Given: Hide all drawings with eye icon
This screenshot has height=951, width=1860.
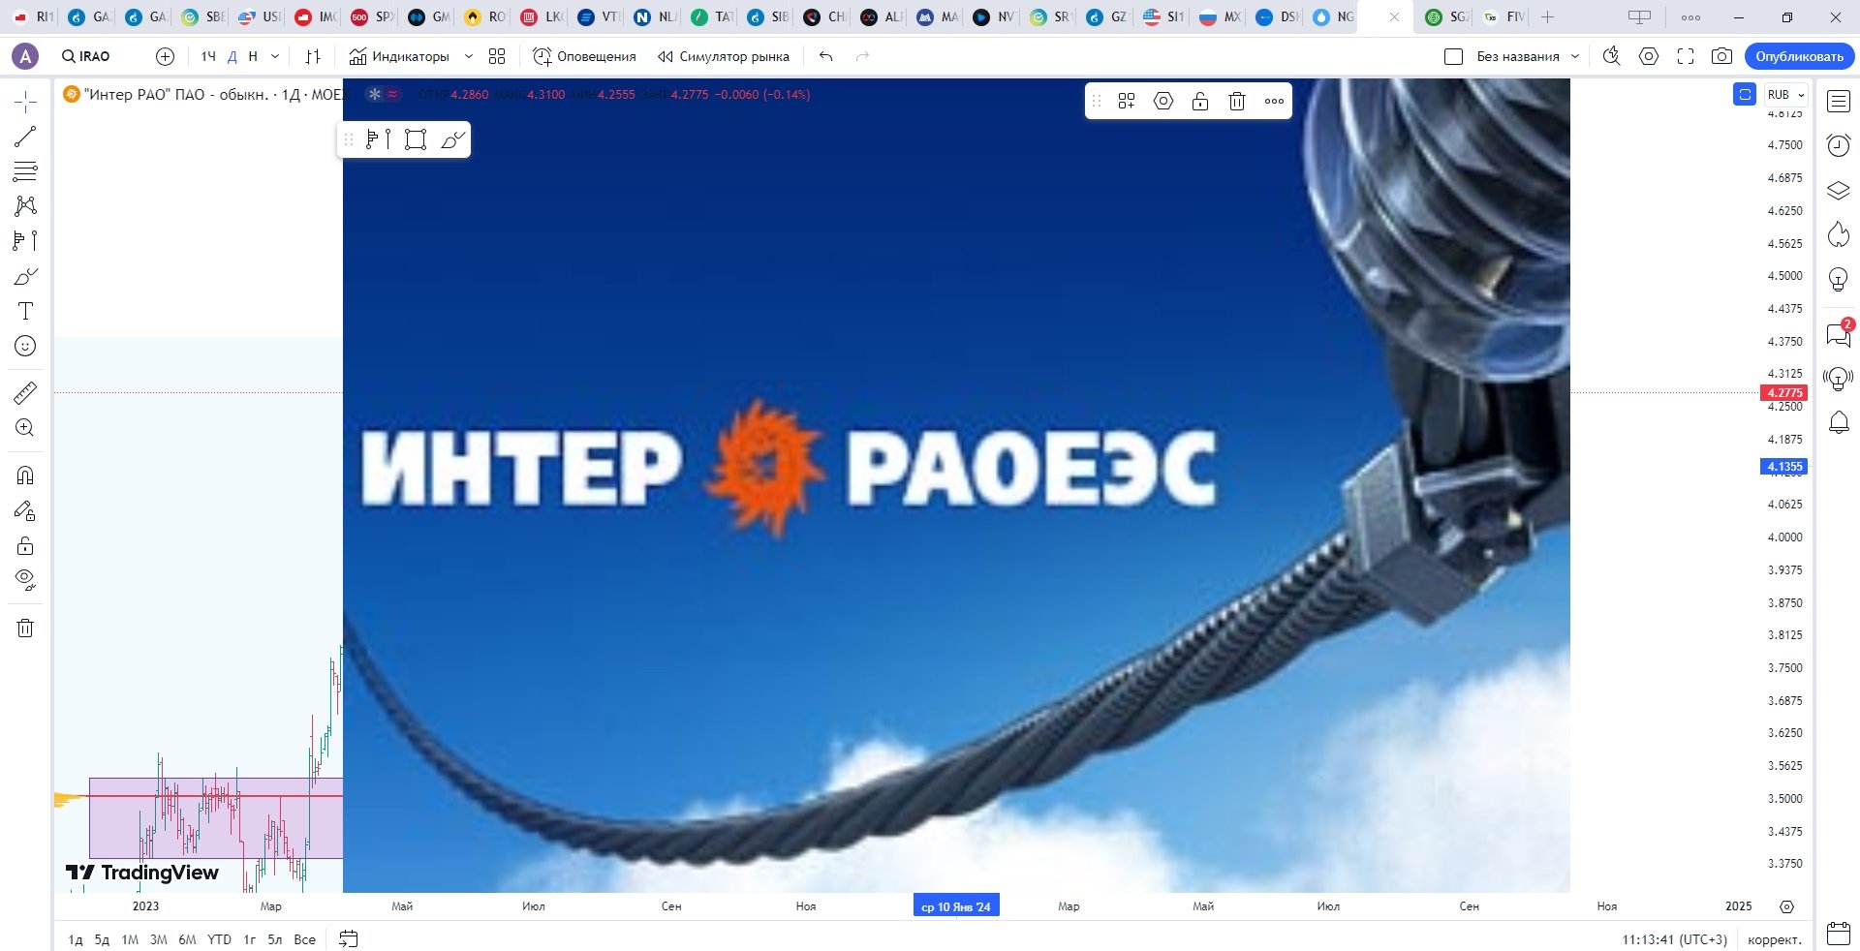Looking at the screenshot, I should point(25,580).
